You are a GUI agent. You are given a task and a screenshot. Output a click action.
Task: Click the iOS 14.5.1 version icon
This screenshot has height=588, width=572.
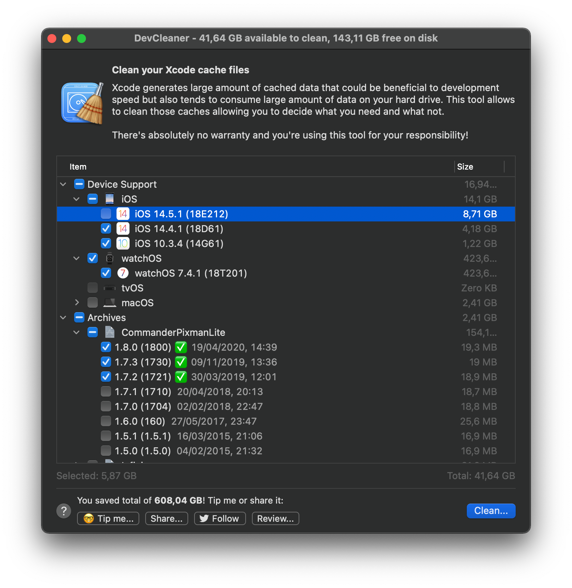tap(123, 214)
